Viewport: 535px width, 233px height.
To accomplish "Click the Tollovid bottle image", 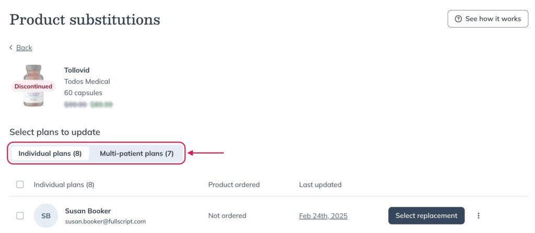I will [x=33, y=86].
